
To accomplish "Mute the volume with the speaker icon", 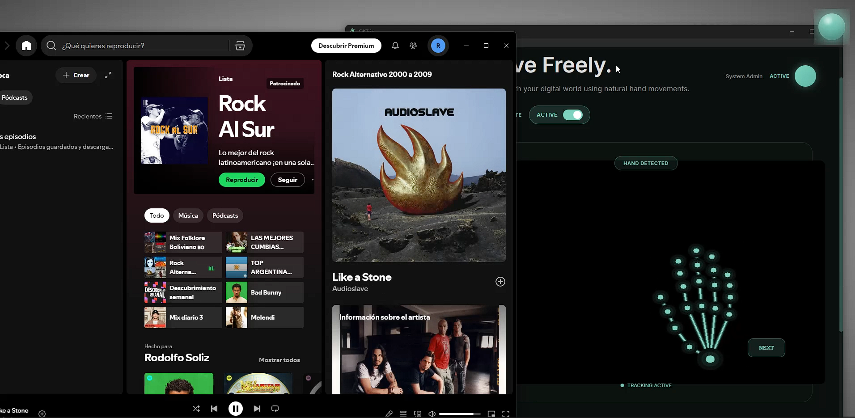I will [x=432, y=414].
